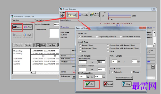Click the Motif function icon
Image resolution: width=161 pixels, height=94 pixels.
[x=28, y=35]
